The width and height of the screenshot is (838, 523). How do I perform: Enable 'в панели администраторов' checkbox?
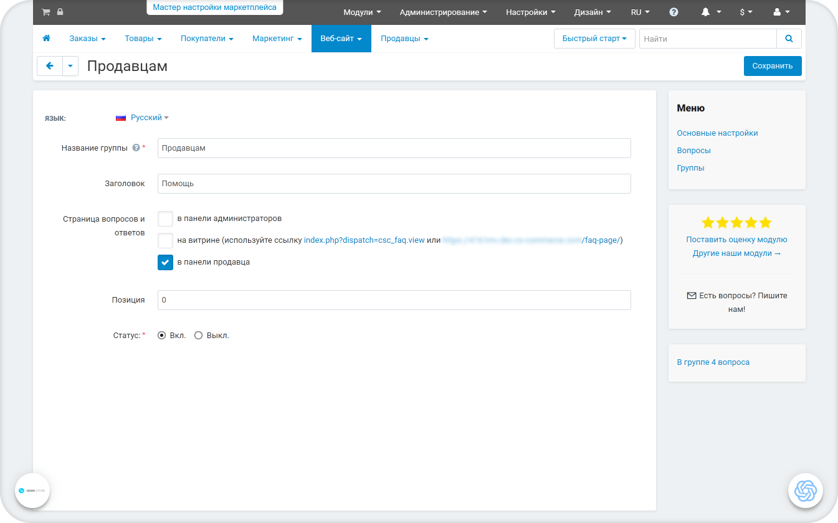[165, 219]
